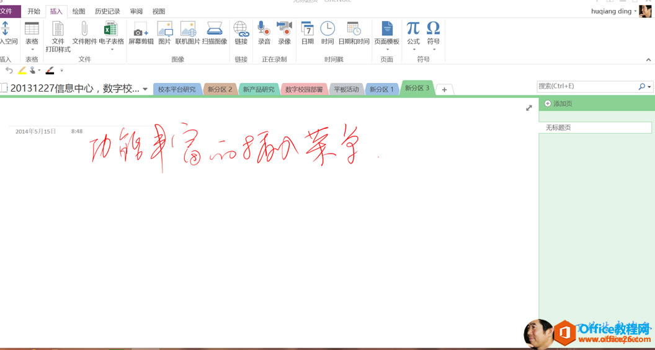Viewport: 655px width, 350px height.
Task: Open the Spreadsheet dropdown arrow
Action: [x=112, y=50]
